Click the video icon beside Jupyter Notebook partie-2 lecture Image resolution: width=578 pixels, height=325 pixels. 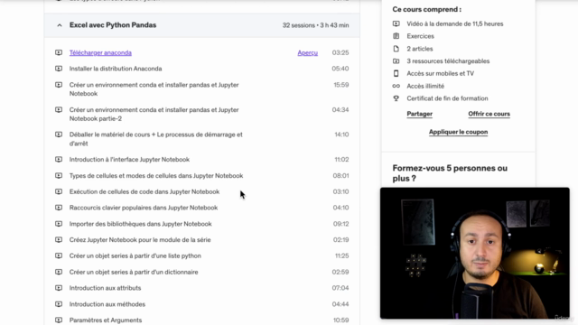tap(59, 110)
